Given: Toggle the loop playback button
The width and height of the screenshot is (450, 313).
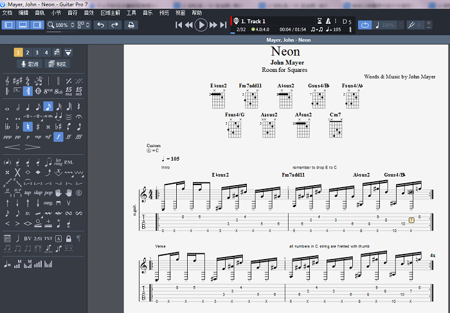Looking at the screenshot, I should pyautogui.click(x=365, y=25).
